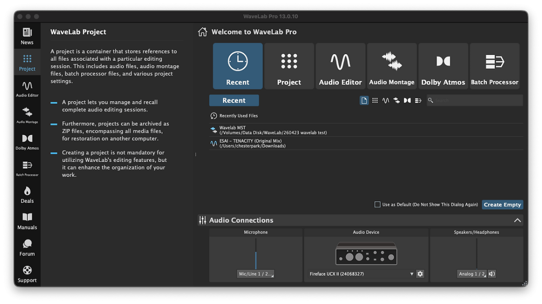Screen dimensions: 542x304
Task: Open Dolby Atmos from left sidebar
Action: point(27,141)
